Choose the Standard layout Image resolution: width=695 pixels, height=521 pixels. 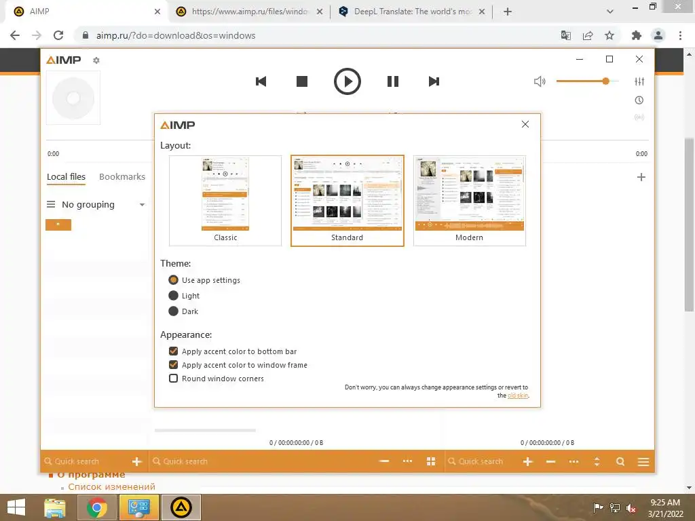347,201
